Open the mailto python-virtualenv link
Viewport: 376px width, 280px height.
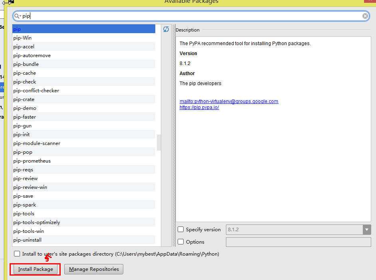(x=229, y=101)
